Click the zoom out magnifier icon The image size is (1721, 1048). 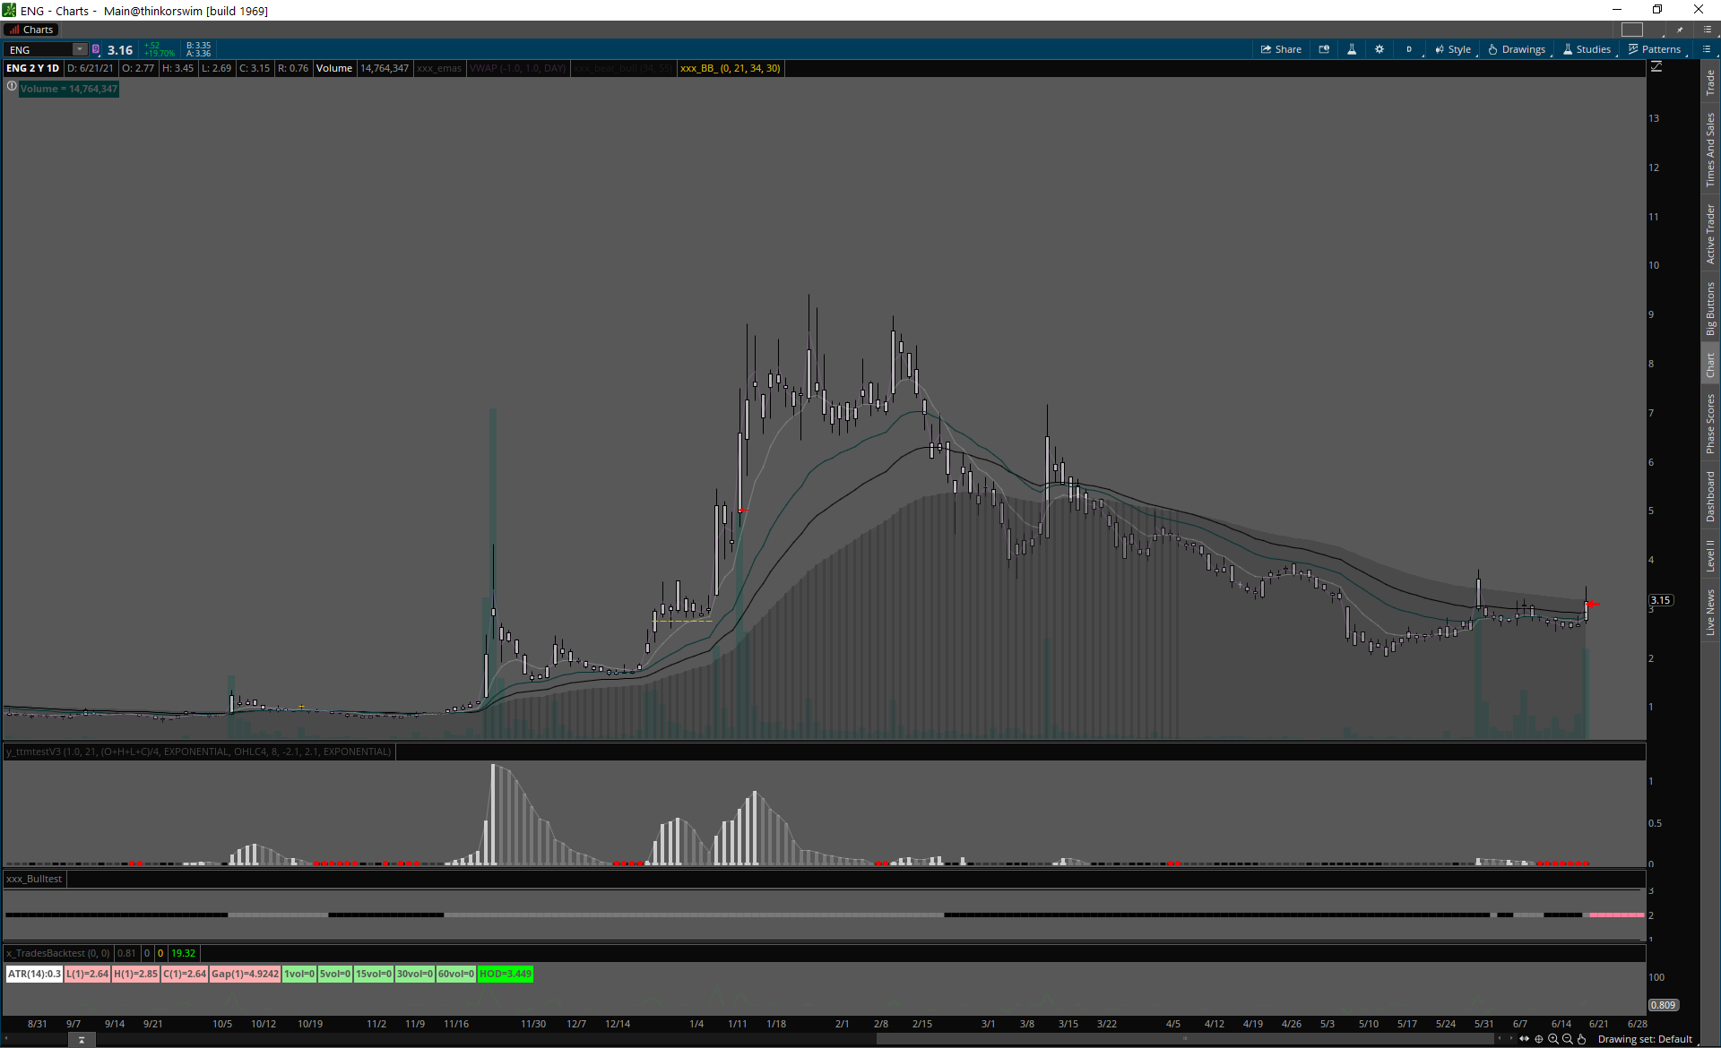click(1568, 1039)
